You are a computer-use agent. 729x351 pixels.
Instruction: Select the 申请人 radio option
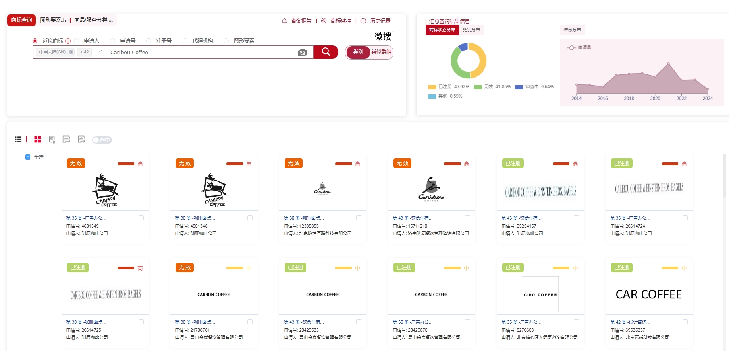[76, 41]
